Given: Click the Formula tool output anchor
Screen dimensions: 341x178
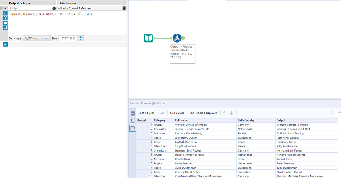Looking at the screenshot, I should pyautogui.click(x=184, y=38).
